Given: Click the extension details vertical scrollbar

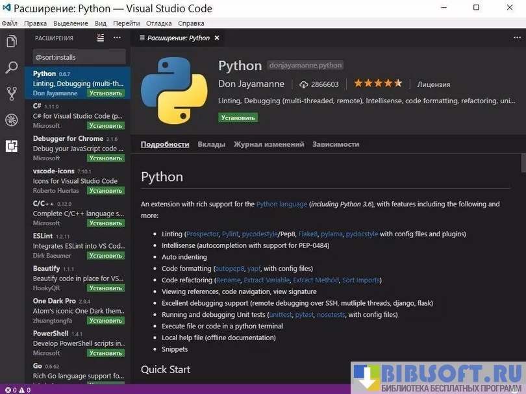Looking at the screenshot, I should click(522, 162).
